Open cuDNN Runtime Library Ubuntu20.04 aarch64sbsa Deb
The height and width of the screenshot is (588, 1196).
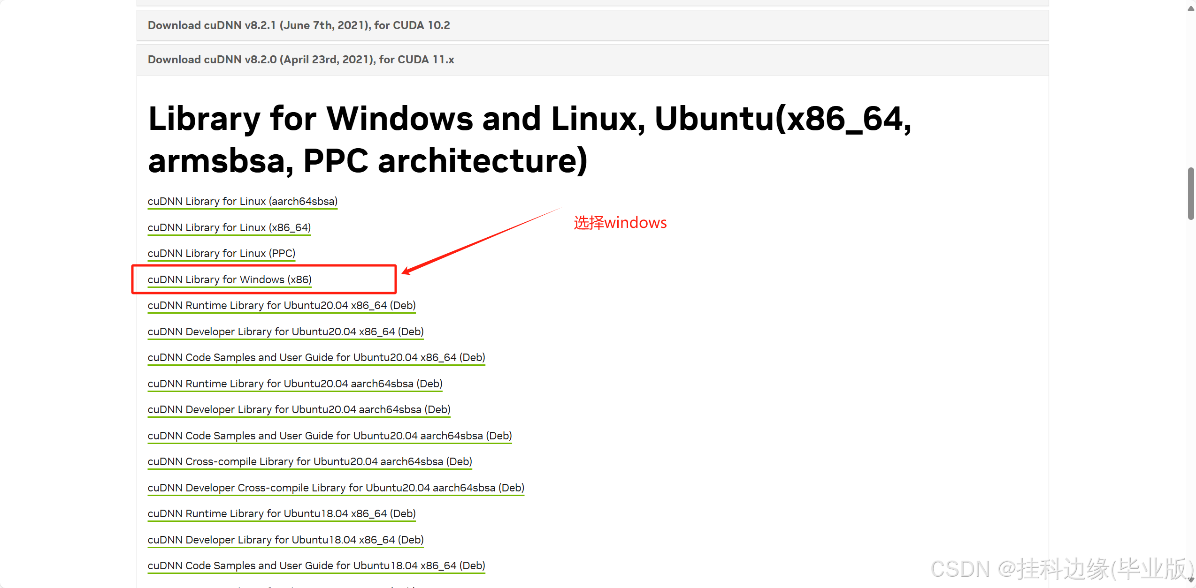click(x=295, y=384)
